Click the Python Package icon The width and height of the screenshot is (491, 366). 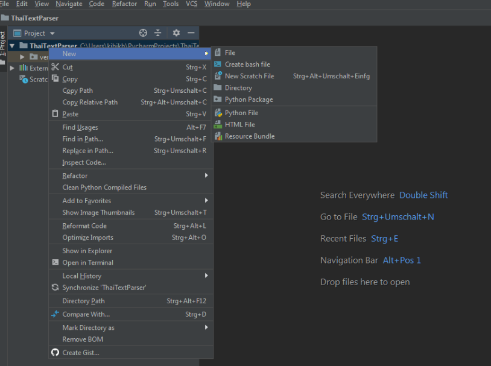[x=218, y=99]
